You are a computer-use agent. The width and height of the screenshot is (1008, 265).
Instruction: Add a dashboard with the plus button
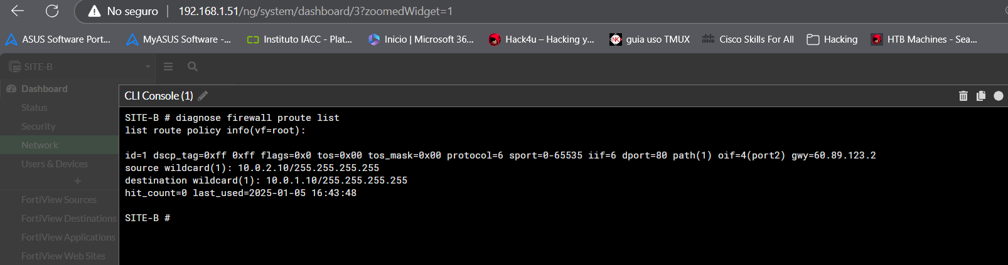(x=77, y=181)
